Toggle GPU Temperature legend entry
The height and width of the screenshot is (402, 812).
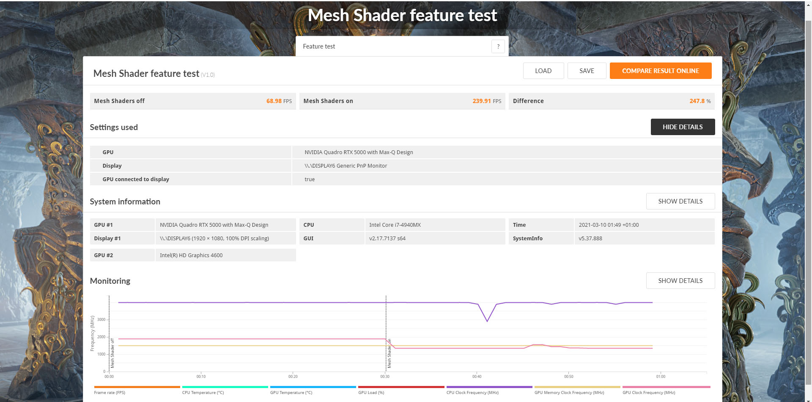coord(313,390)
